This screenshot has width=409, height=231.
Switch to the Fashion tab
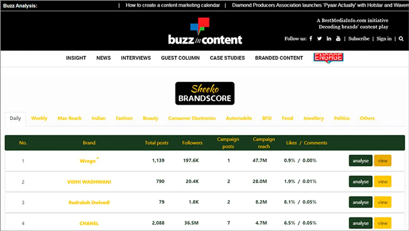click(124, 118)
